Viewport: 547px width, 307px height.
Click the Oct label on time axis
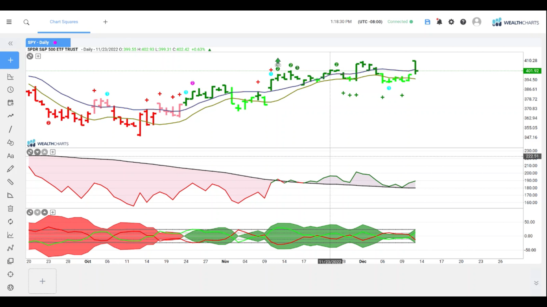pyautogui.click(x=88, y=262)
